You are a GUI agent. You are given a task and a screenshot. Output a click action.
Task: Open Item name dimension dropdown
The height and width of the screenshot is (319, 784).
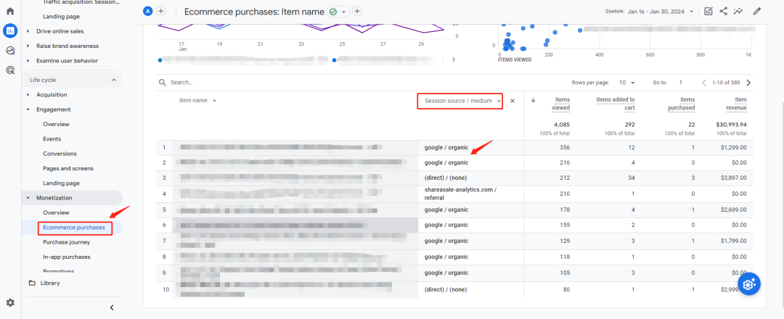click(198, 100)
